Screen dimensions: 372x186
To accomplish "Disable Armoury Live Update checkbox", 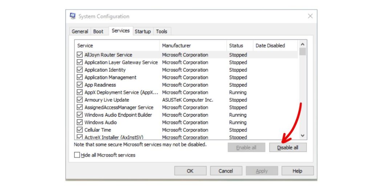I will coord(80,100).
